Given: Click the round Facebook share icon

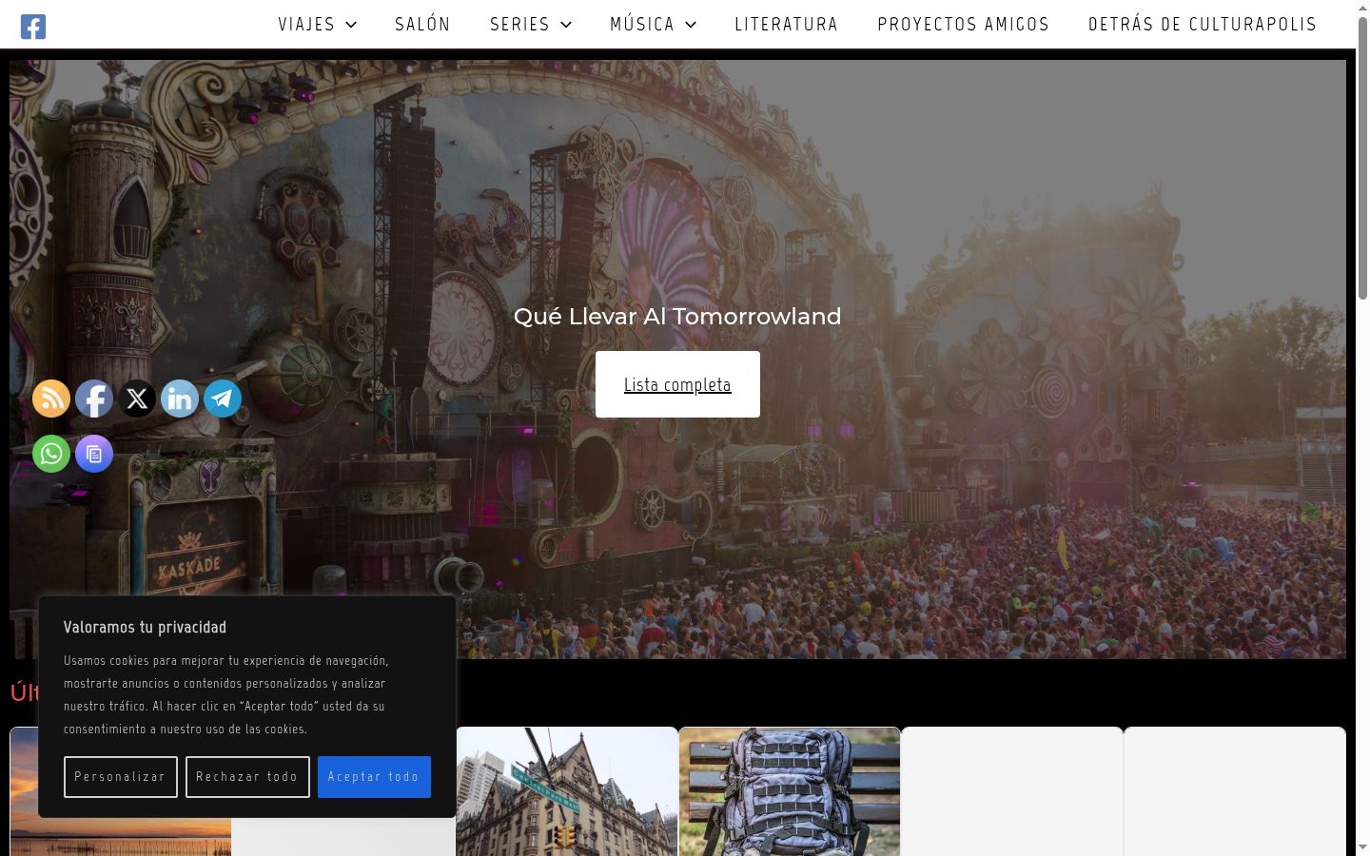Looking at the screenshot, I should [x=94, y=399].
